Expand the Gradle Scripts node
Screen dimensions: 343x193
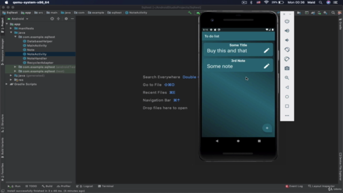pyautogui.click(x=7, y=84)
